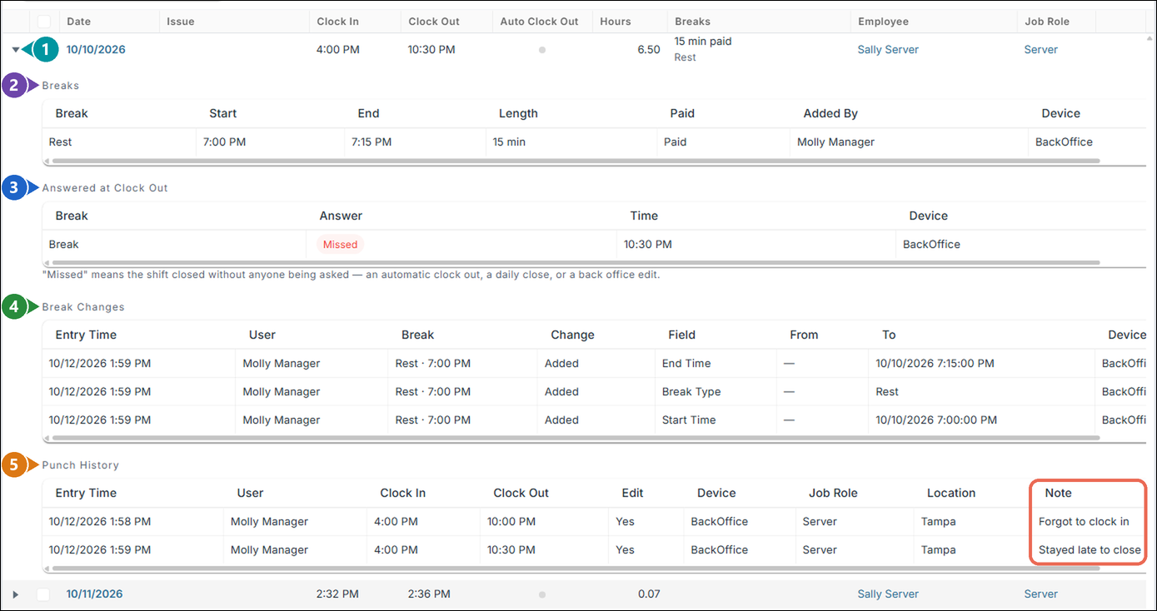1157x611 pixels.
Task: Click the Answered at Clock Out horizontal scrollbar
Action: pyautogui.click(x=575, y=263)
